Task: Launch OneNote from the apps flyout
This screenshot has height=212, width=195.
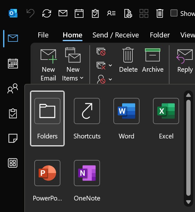Action: coord(87,181)
